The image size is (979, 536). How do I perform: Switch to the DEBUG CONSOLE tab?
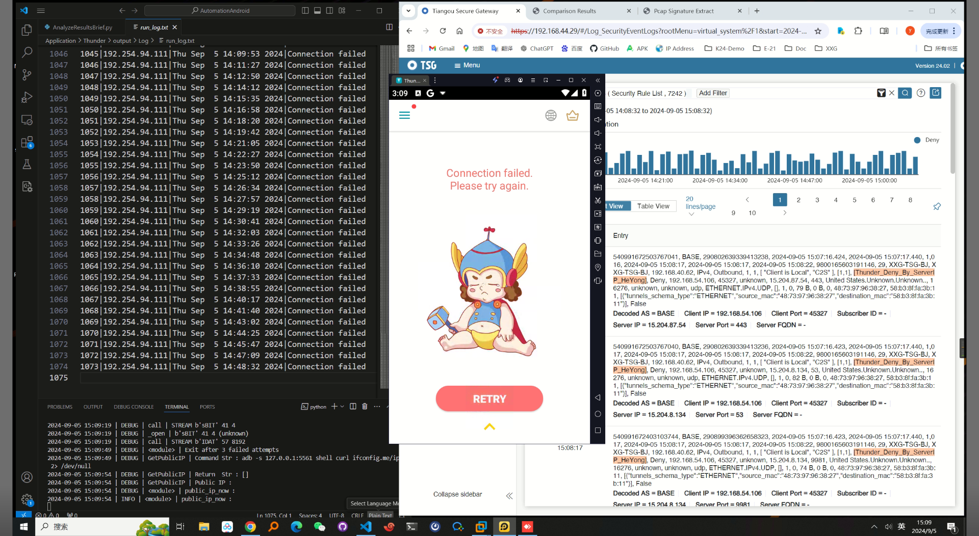pos(133,407)
